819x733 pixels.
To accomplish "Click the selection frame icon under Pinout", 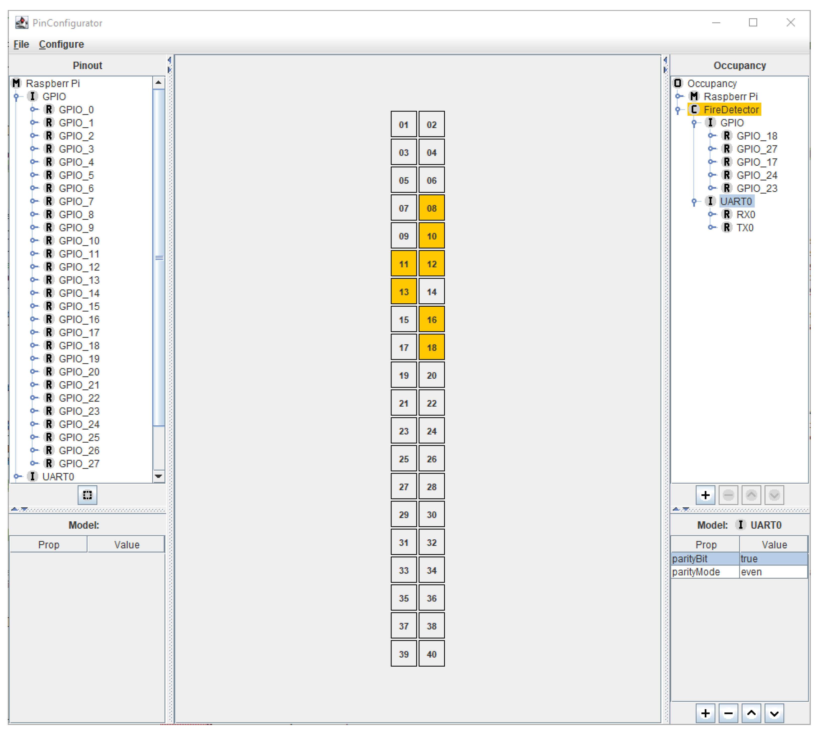I will pyautogui.click(x=87, y=495).
